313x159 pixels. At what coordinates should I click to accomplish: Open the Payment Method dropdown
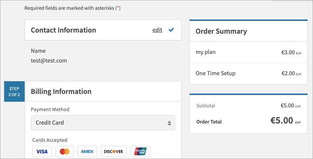pyautogui.click(x=103, y=123)
